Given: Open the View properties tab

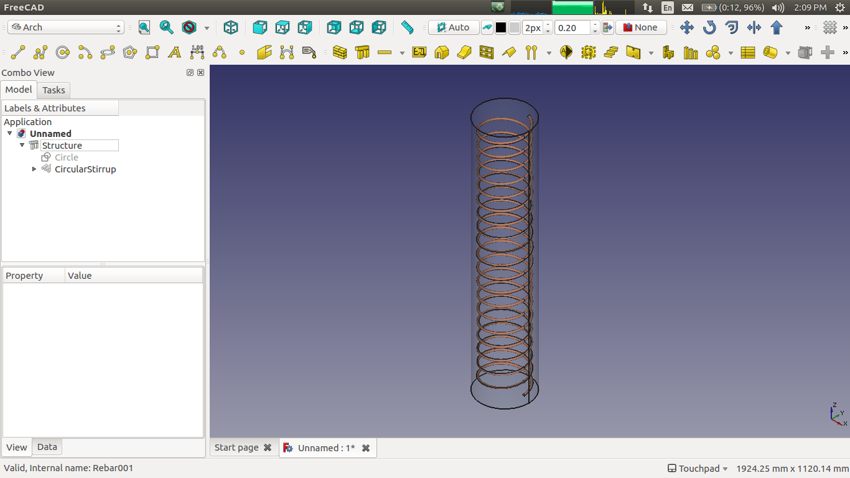Looking at the screenshot, I should coord(17,447).
